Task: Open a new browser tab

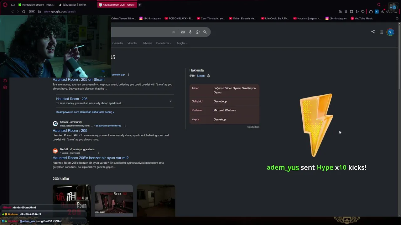Action: click(139, 5)
